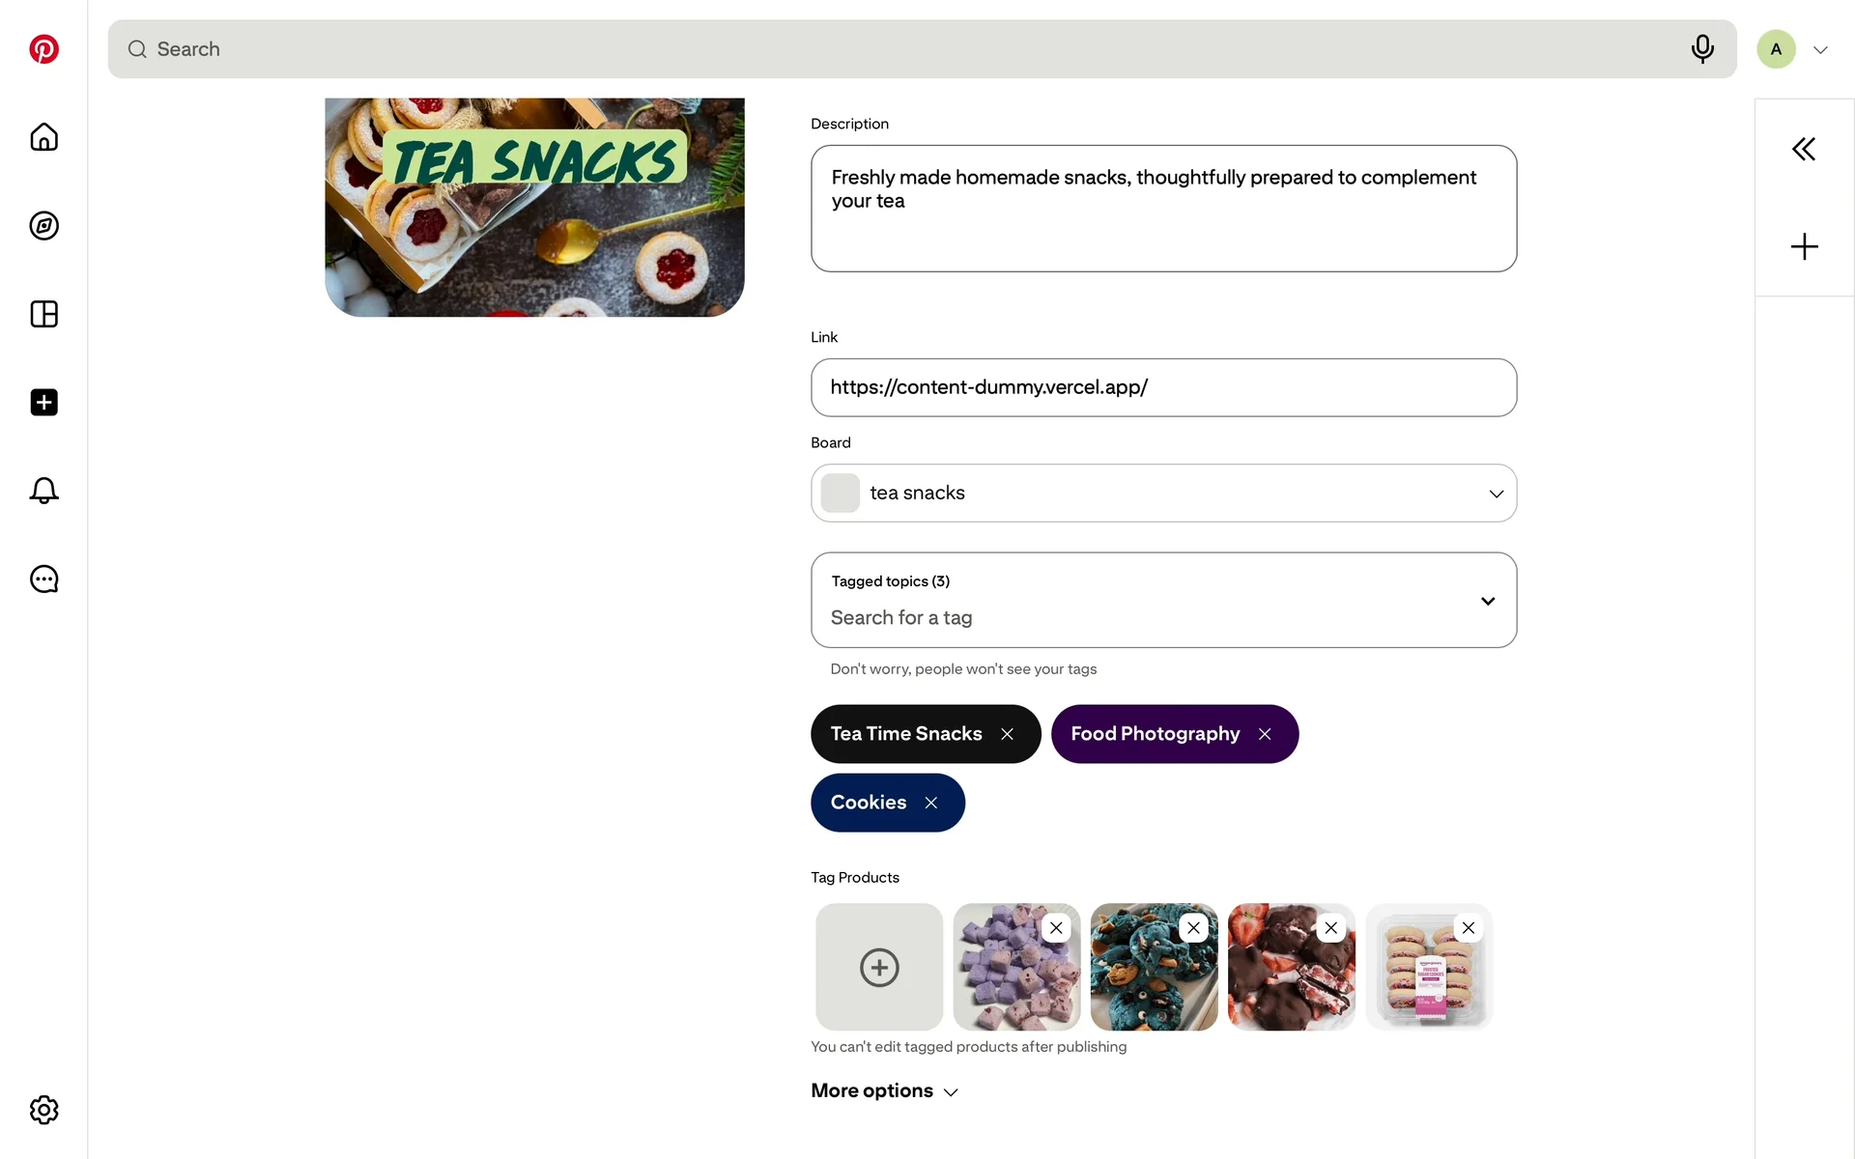
Task: Remove the Tea Time Snacks tag
Action: pos(1007,734)
